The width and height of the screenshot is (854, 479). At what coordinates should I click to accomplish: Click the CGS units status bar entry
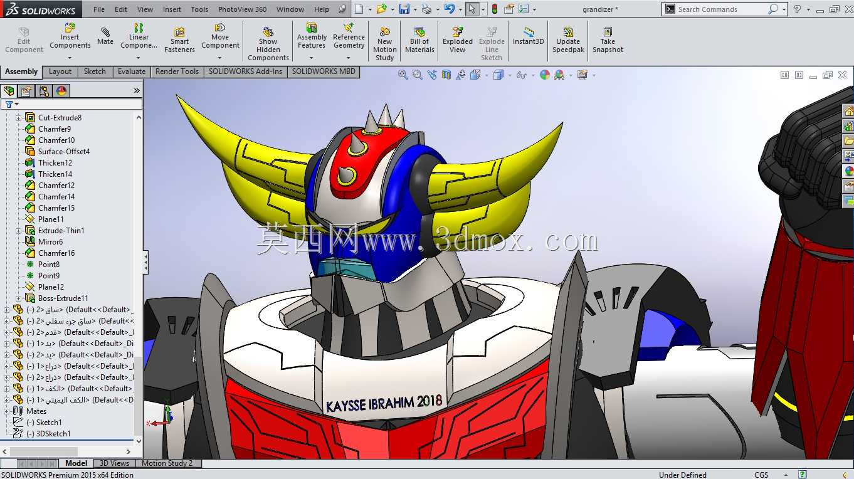761,475
